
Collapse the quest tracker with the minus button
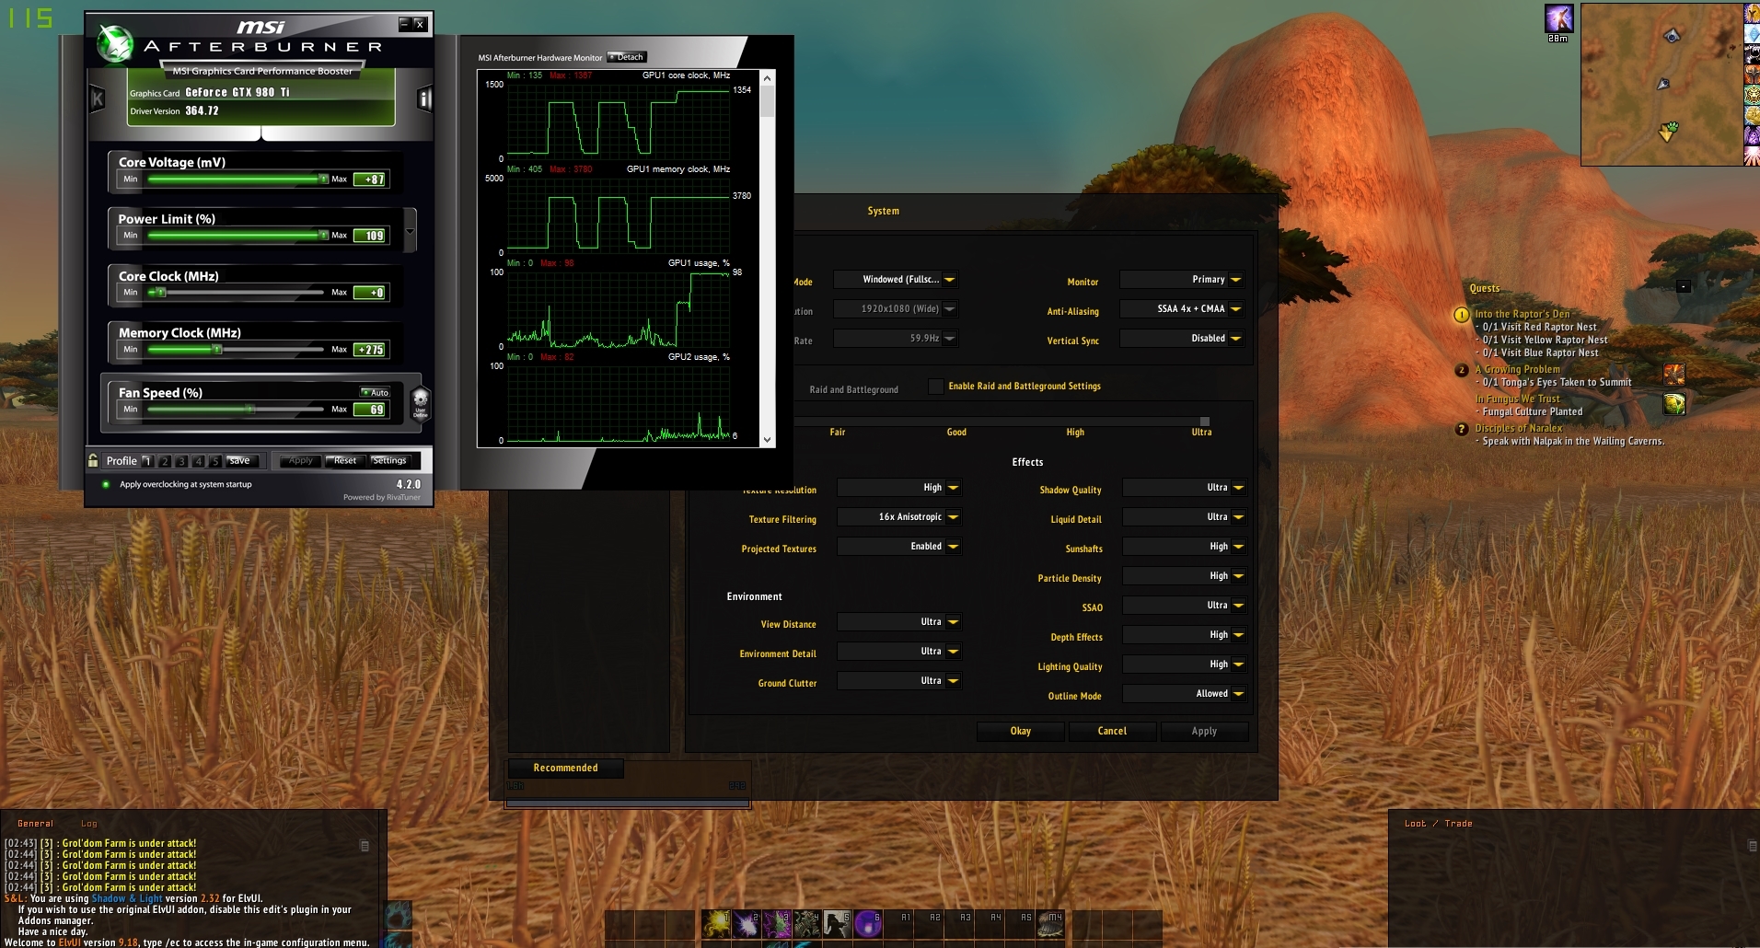[1684, 287]
